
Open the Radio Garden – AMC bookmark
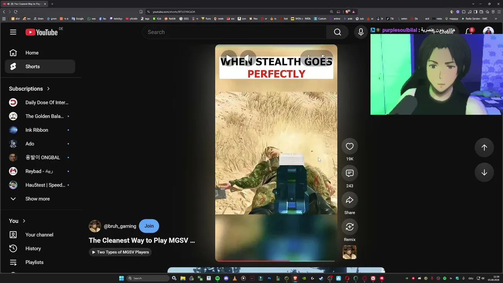(475, 18)
